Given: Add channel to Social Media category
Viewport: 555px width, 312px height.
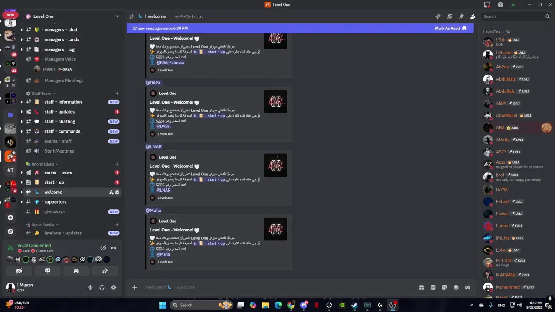Looking at the screenshot, I should [x=117, y=225].
